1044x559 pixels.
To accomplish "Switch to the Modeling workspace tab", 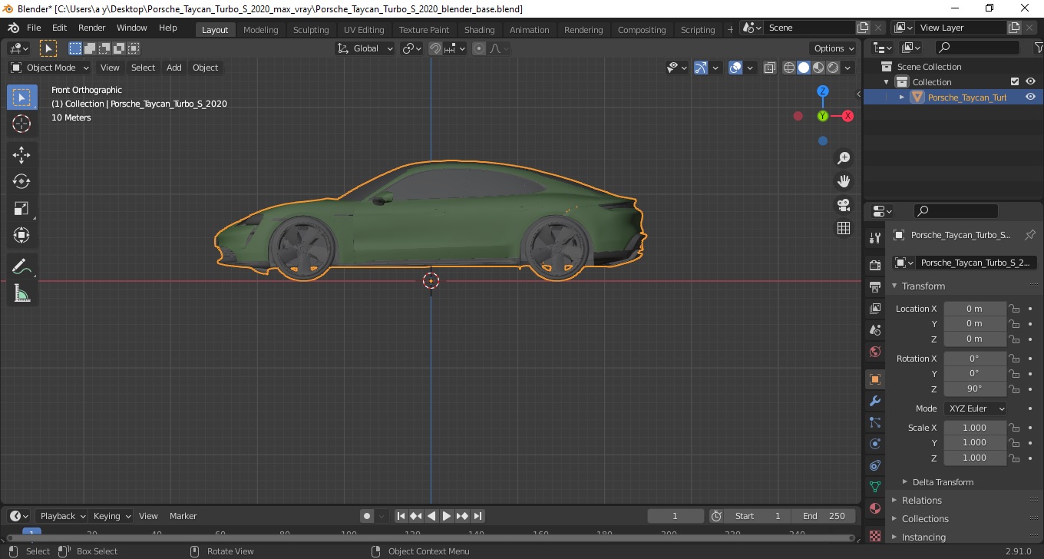I will (260, 30).
